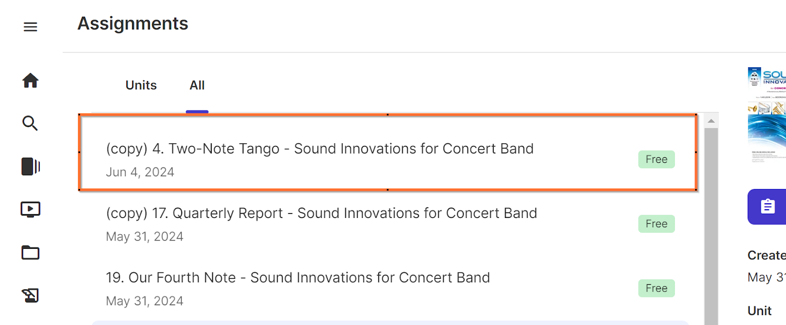Open the Videos player icon
Viewport: 786px width, 325px height.
click(x=30, y=210)
